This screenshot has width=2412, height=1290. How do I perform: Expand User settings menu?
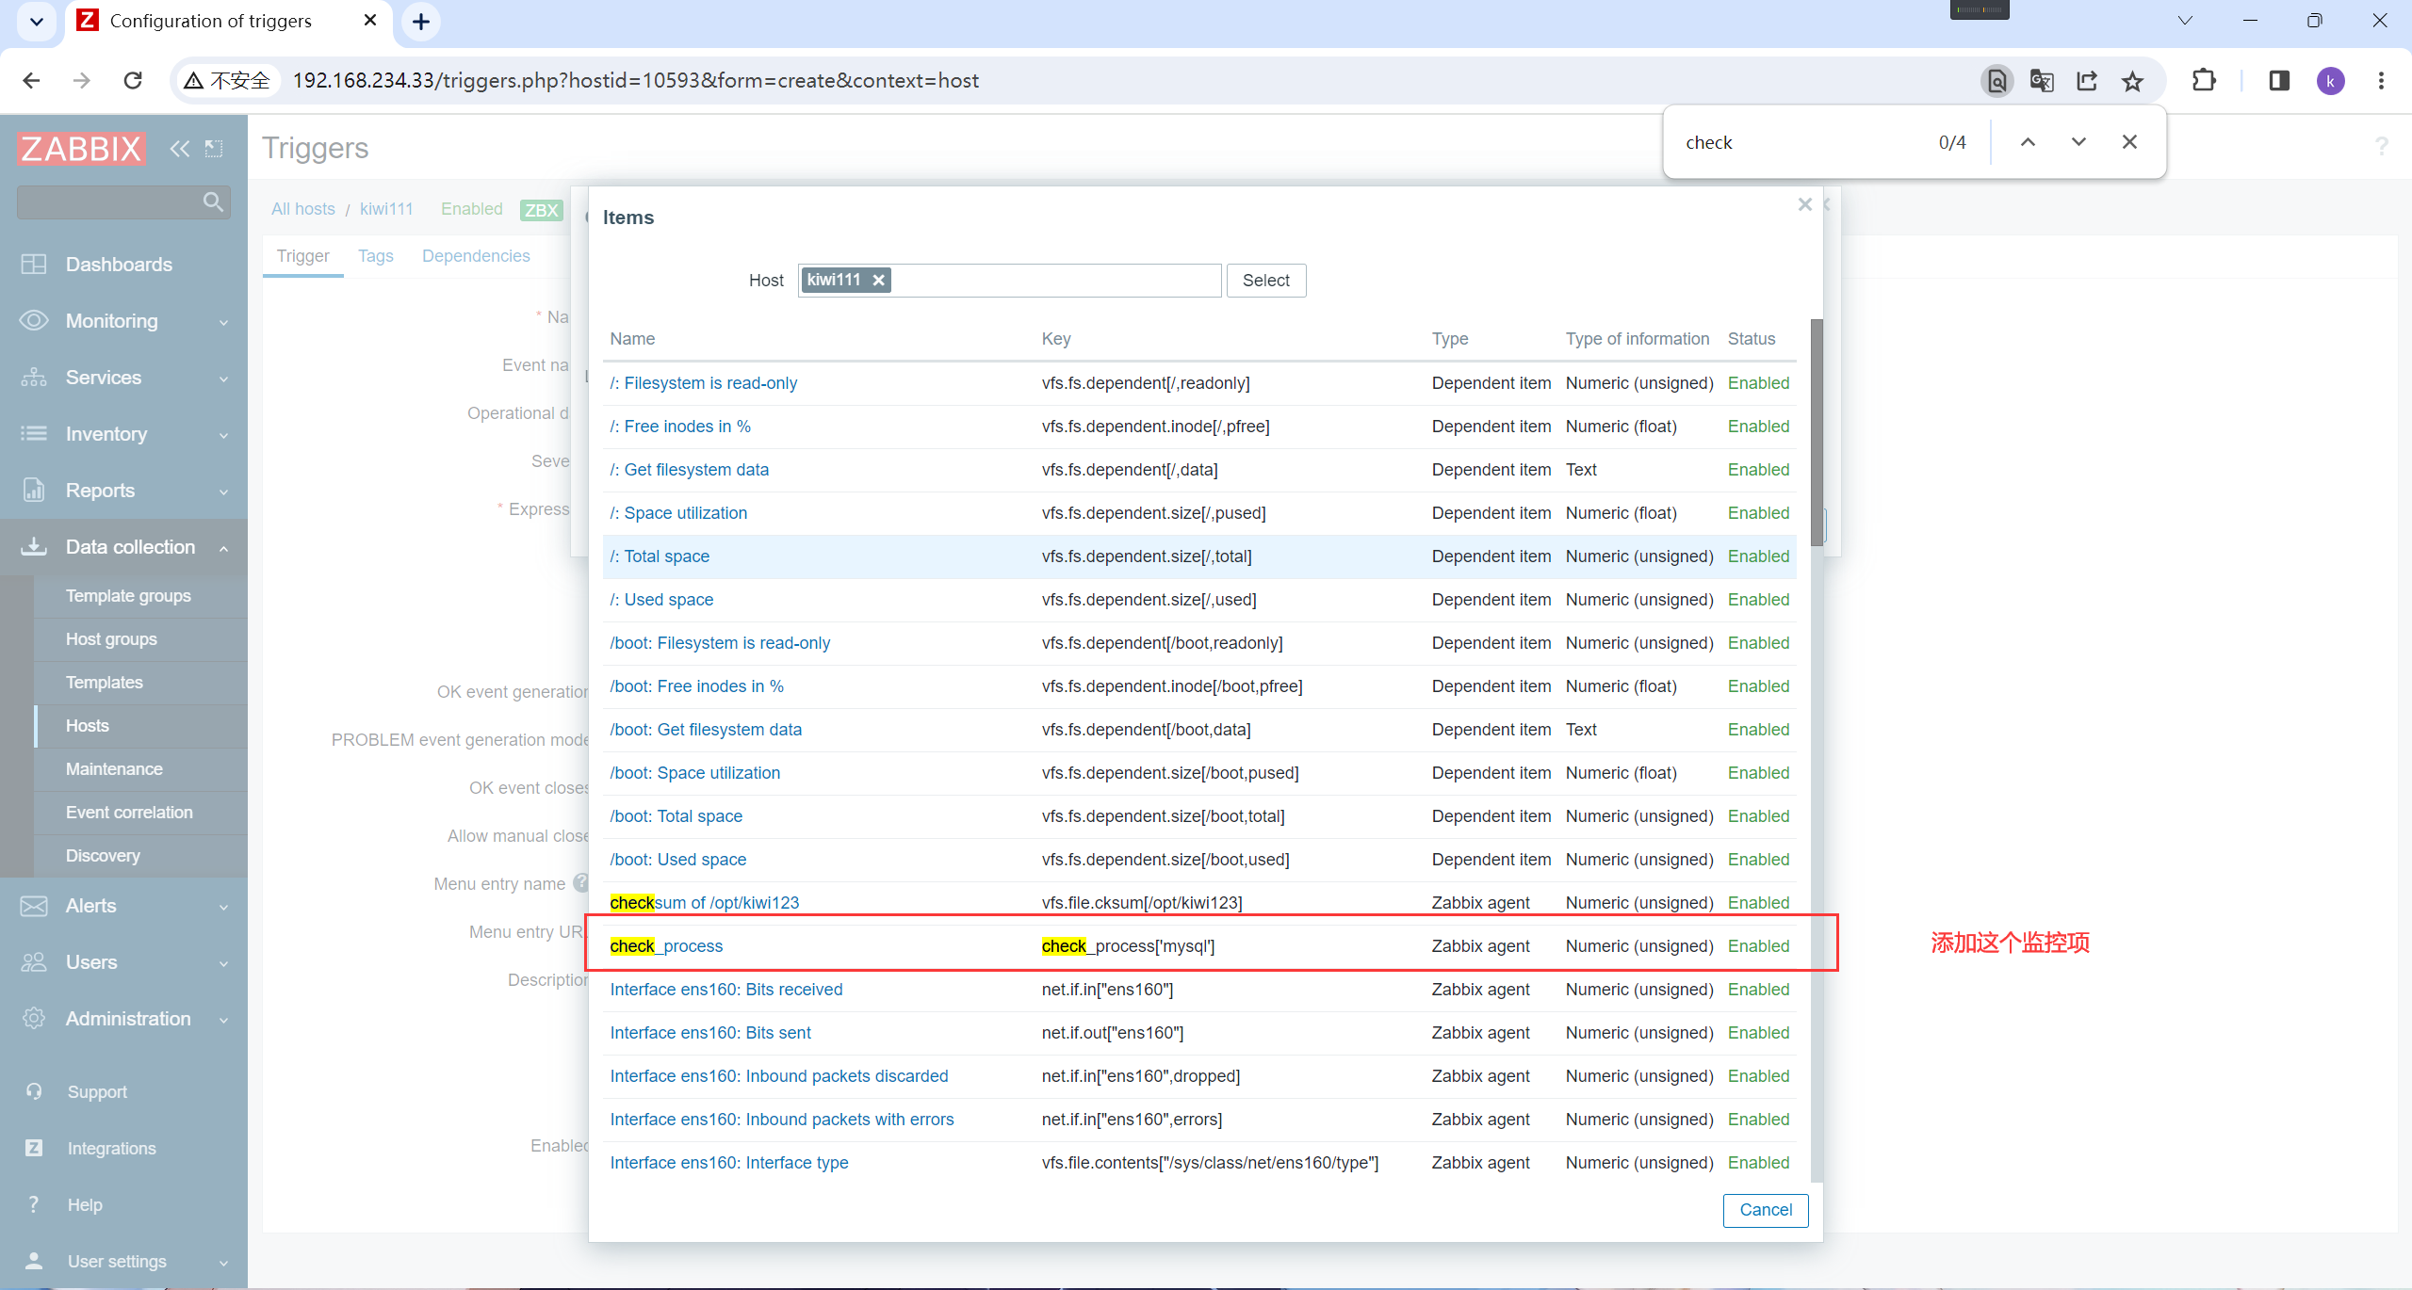pos(123,1261)
